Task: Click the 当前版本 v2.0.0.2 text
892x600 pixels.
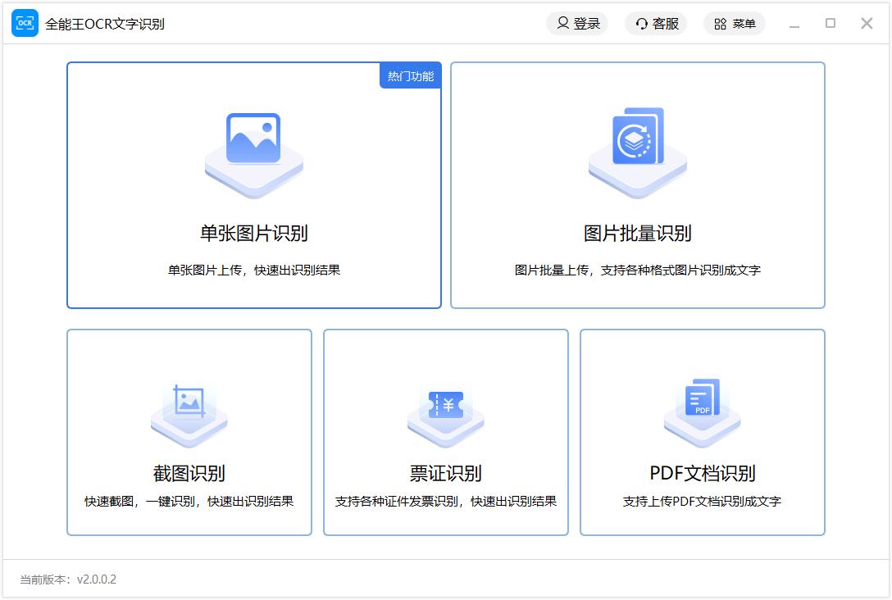Action: coord(68,580)
